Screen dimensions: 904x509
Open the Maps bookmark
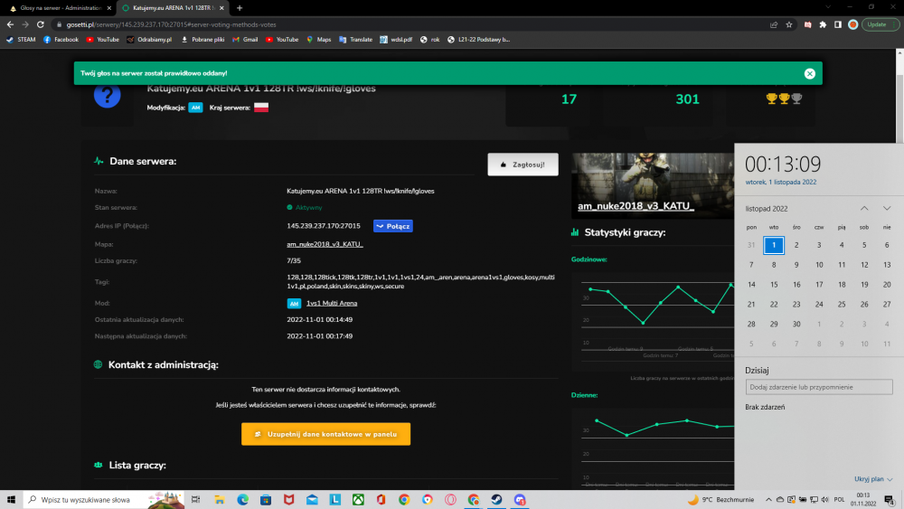click(x=318, y=40)
